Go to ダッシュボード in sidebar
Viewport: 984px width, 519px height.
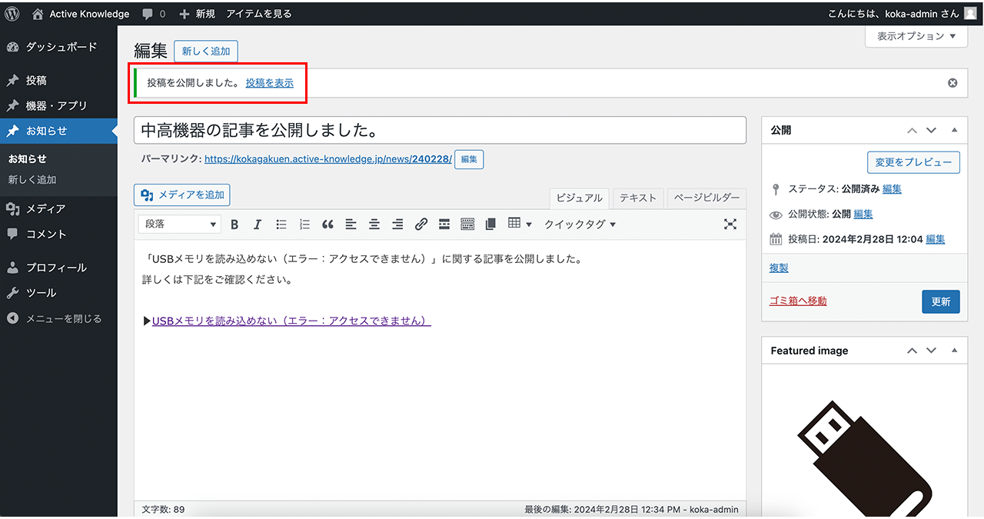tap(58, 47)
